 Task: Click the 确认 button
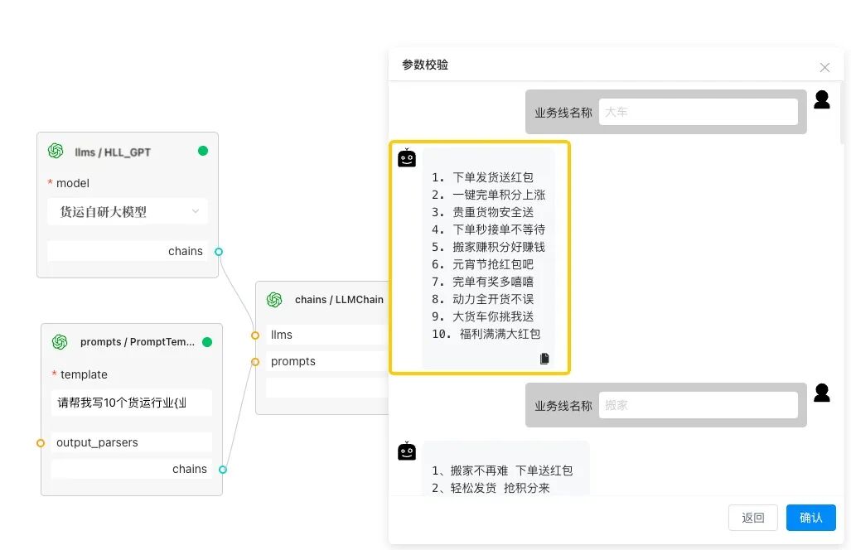[x=811, y=518]
